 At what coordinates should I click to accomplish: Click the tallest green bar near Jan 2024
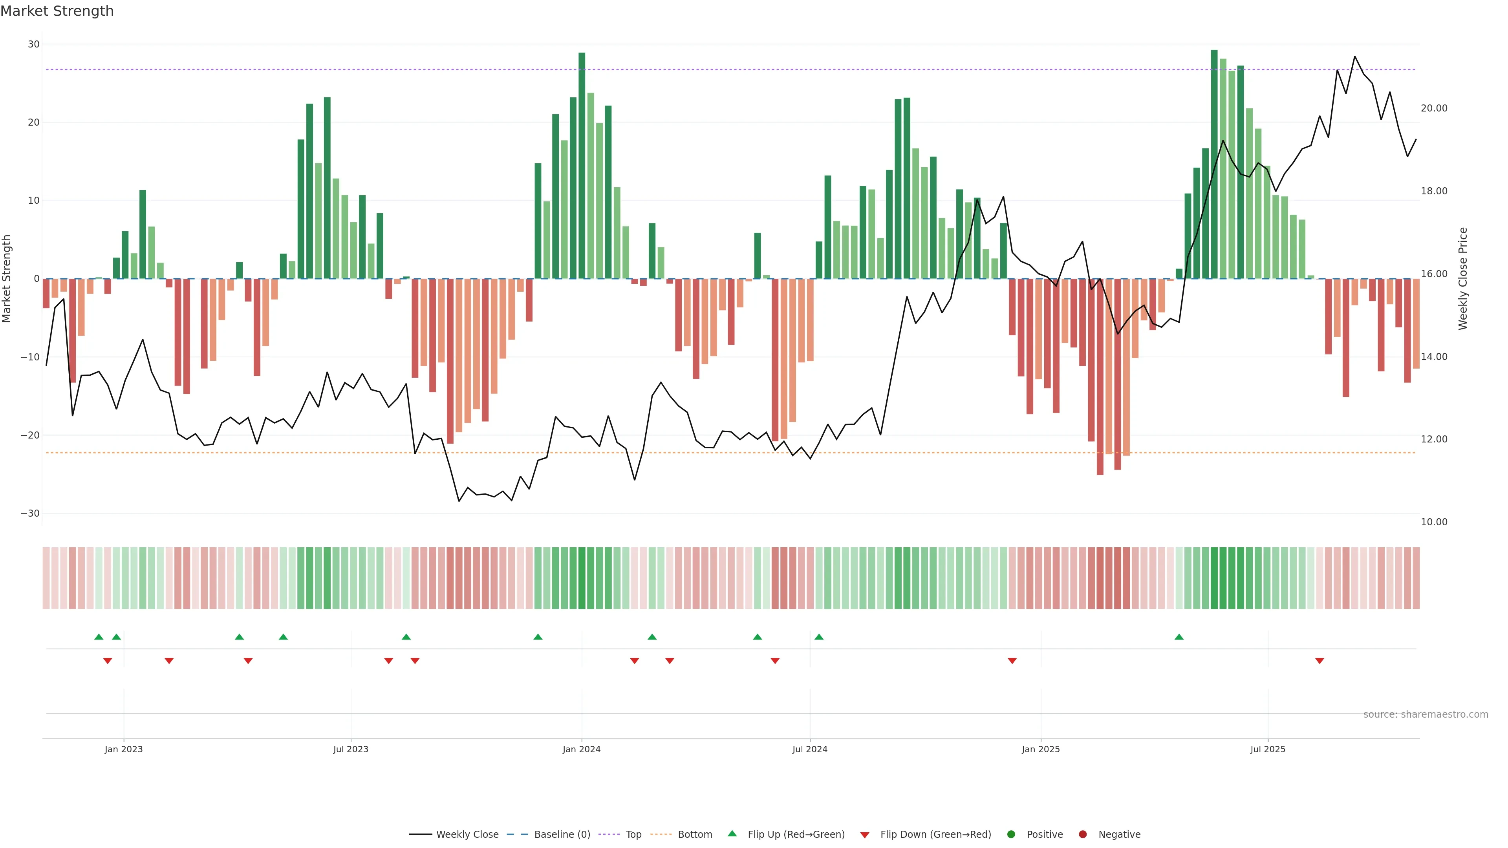click(x=582, y=164)
